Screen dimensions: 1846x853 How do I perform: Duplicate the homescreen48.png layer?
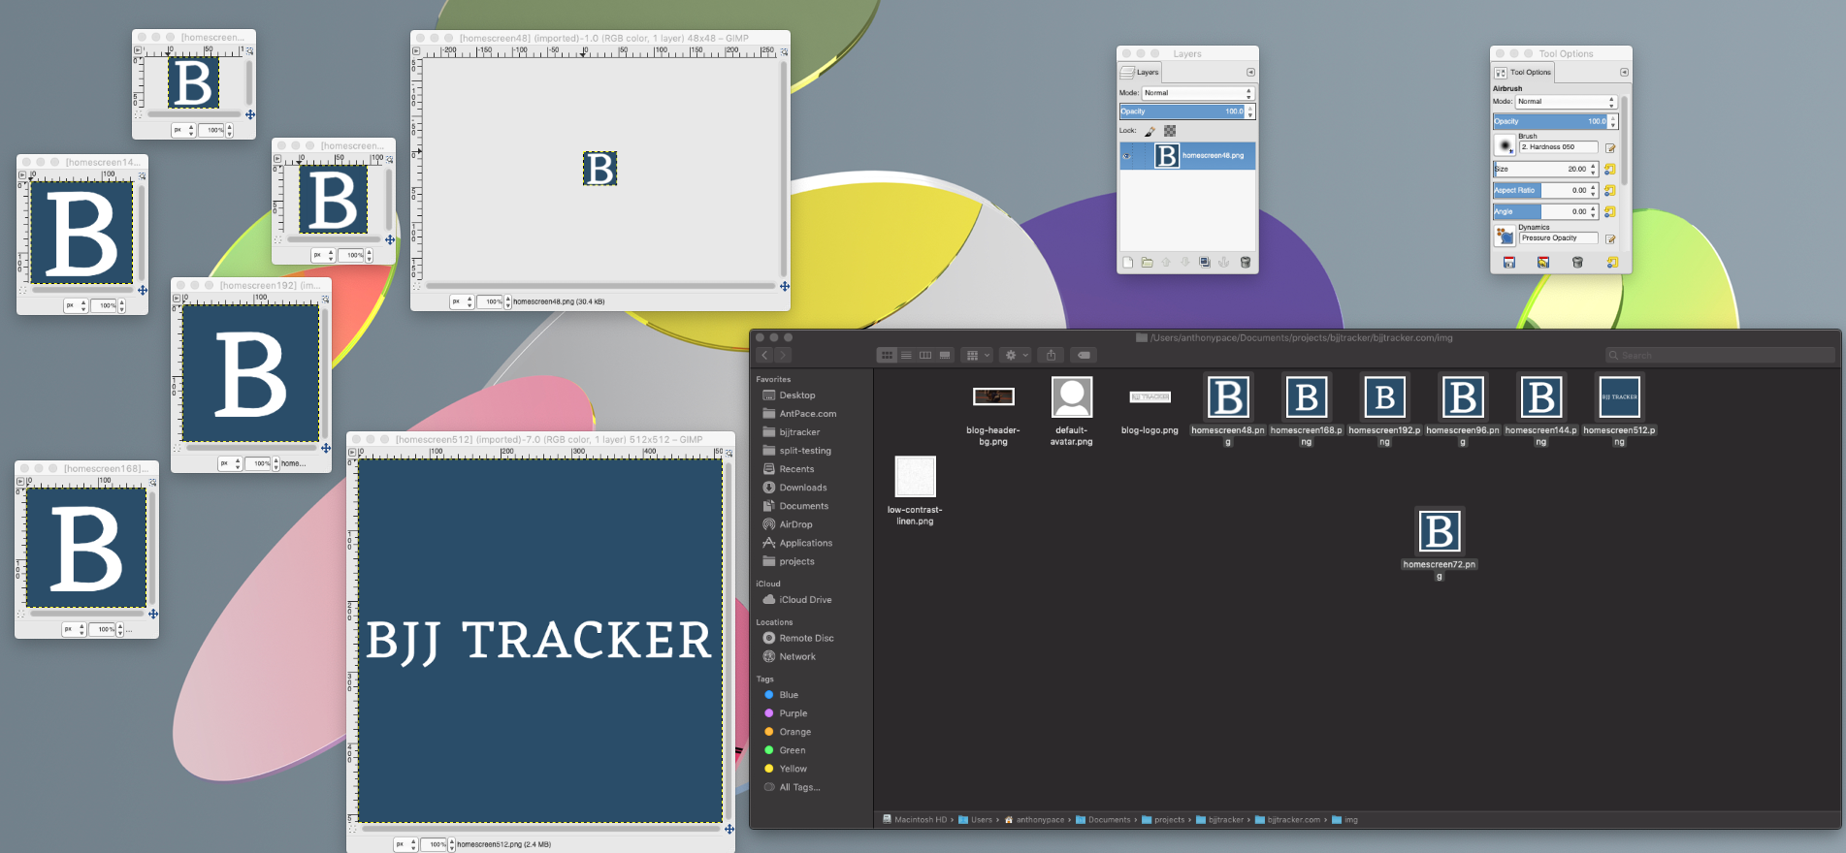(1204, 263)
